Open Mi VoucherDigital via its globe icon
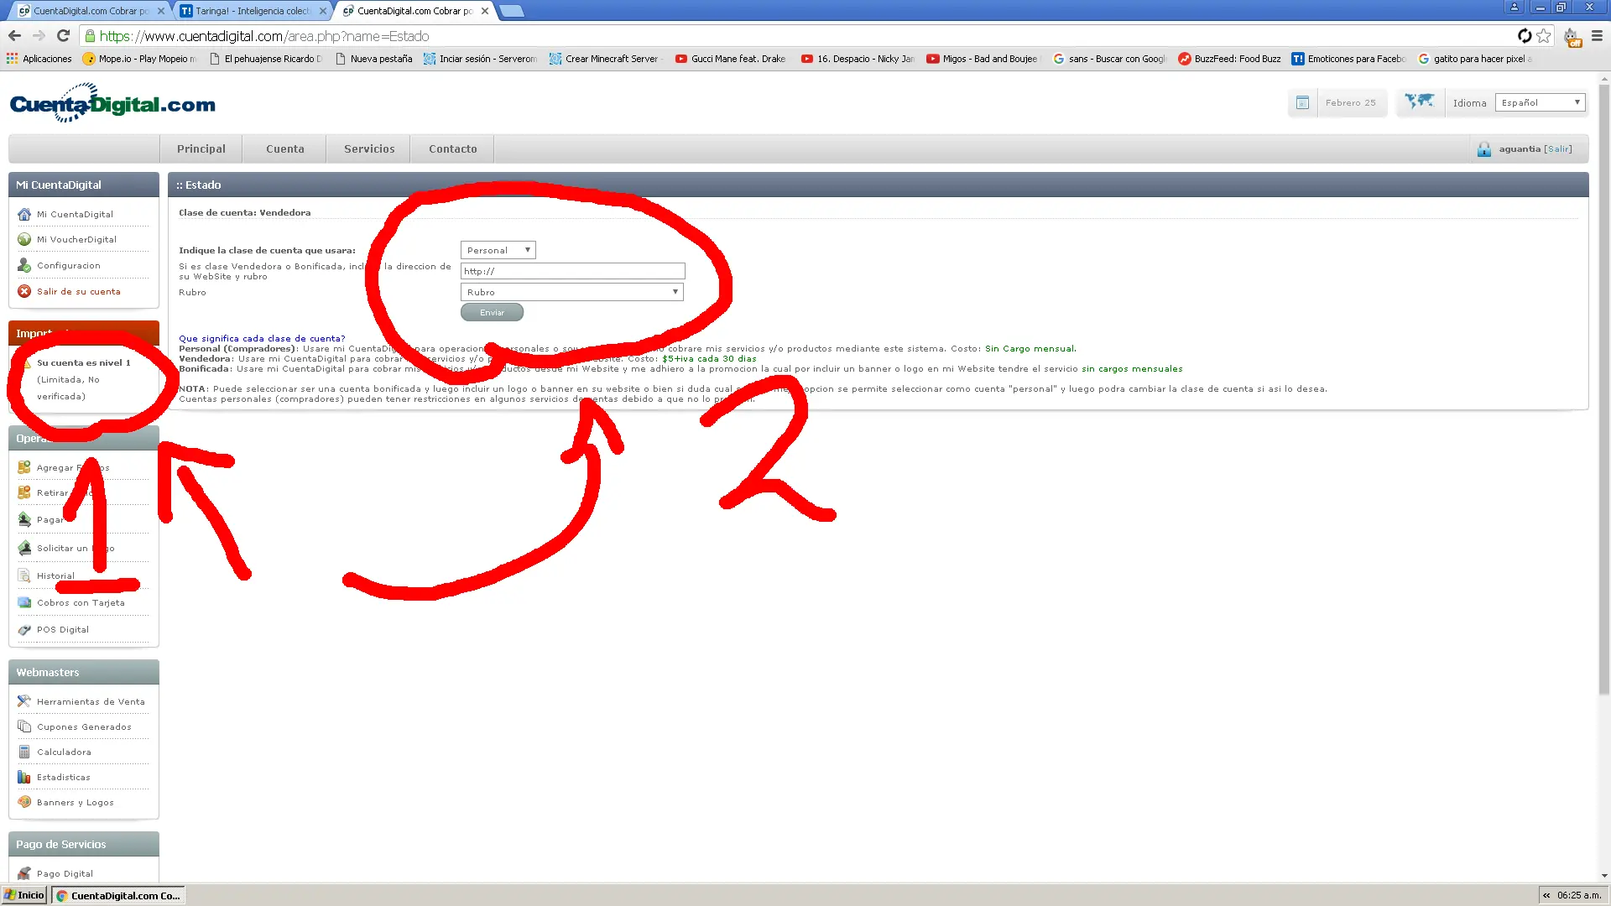The width and height of the screenshot is (1611, 906). click(24, 239)
